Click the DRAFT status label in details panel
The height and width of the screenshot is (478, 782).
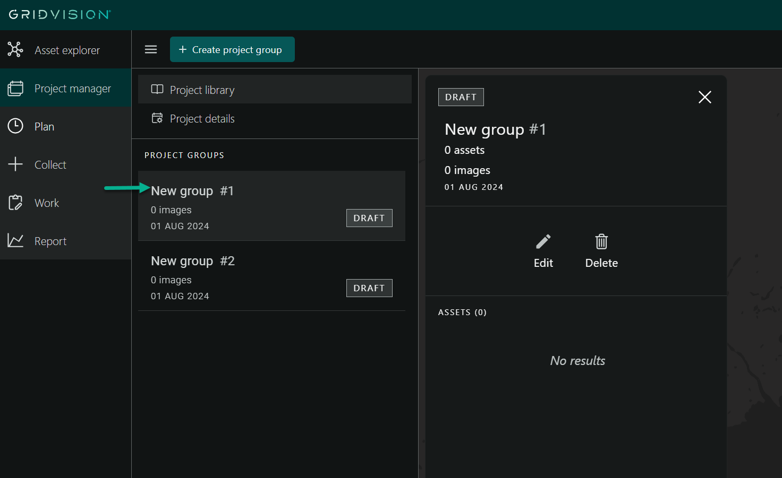click(x=461, y=97)
